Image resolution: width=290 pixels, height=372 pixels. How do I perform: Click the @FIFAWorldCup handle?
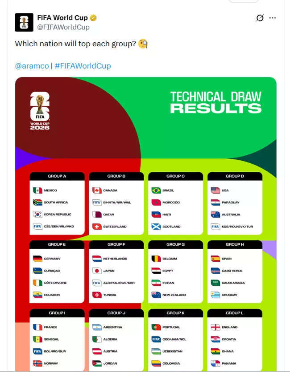click(x=63, y=27)
